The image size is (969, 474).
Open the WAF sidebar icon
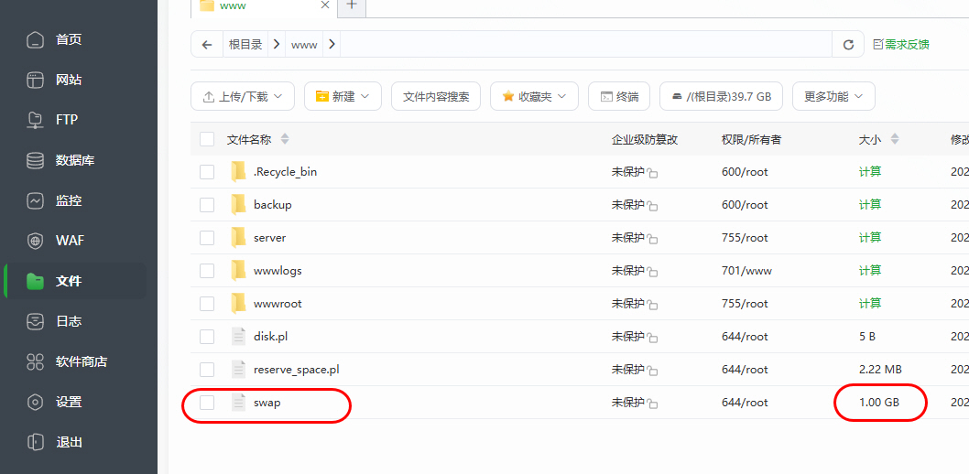coord(36,241)
